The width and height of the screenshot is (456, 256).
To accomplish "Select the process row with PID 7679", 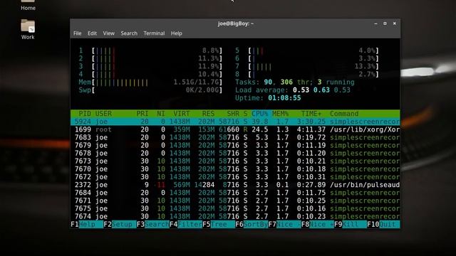I will 235,145.
